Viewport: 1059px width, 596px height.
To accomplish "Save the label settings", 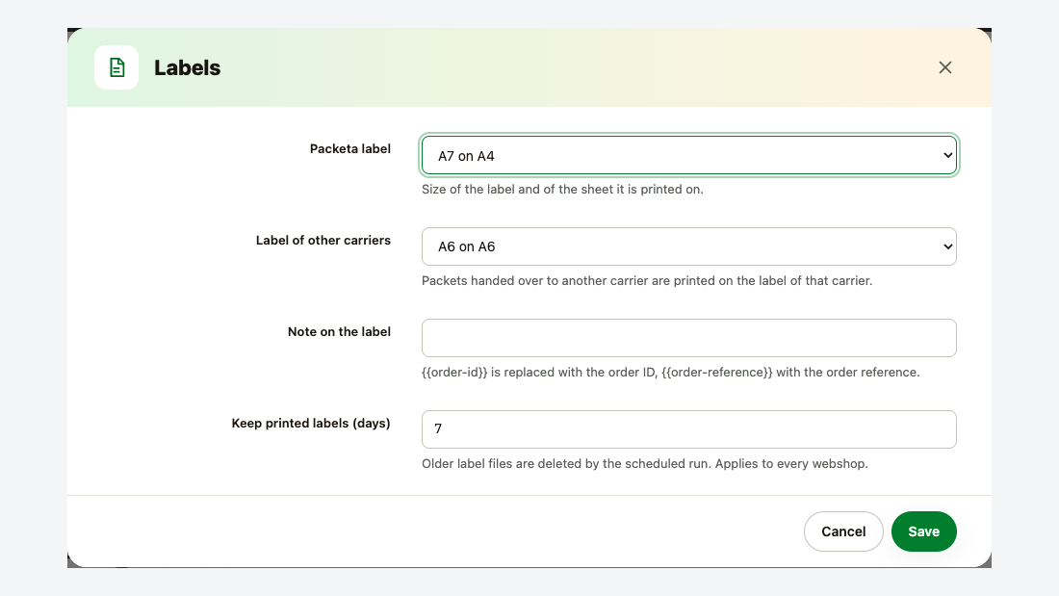I will (x=924, y=531).
